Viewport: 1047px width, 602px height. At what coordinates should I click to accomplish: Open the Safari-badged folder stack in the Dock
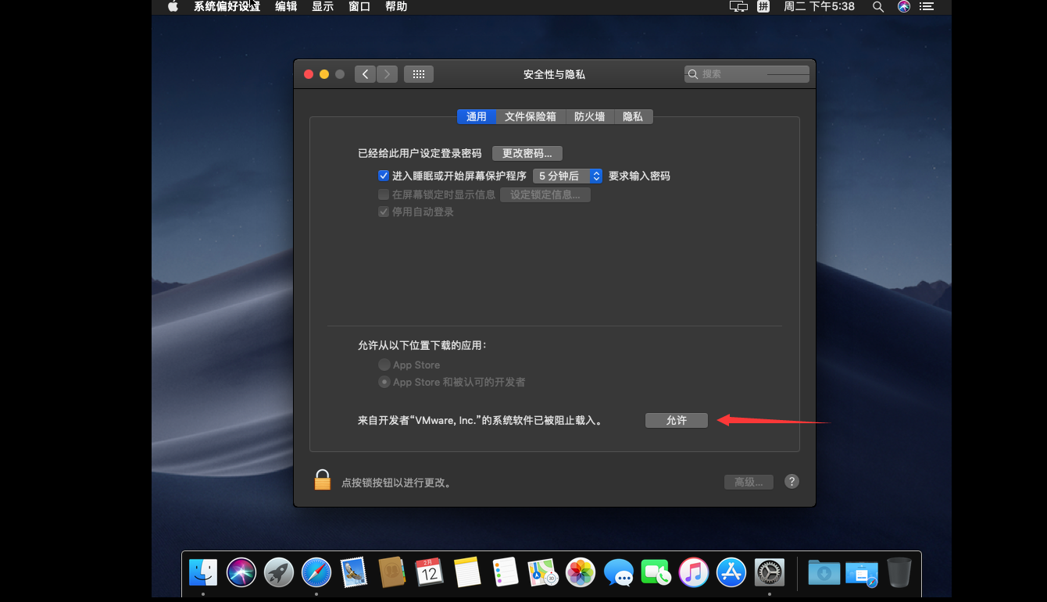click(x=861, y=572)
